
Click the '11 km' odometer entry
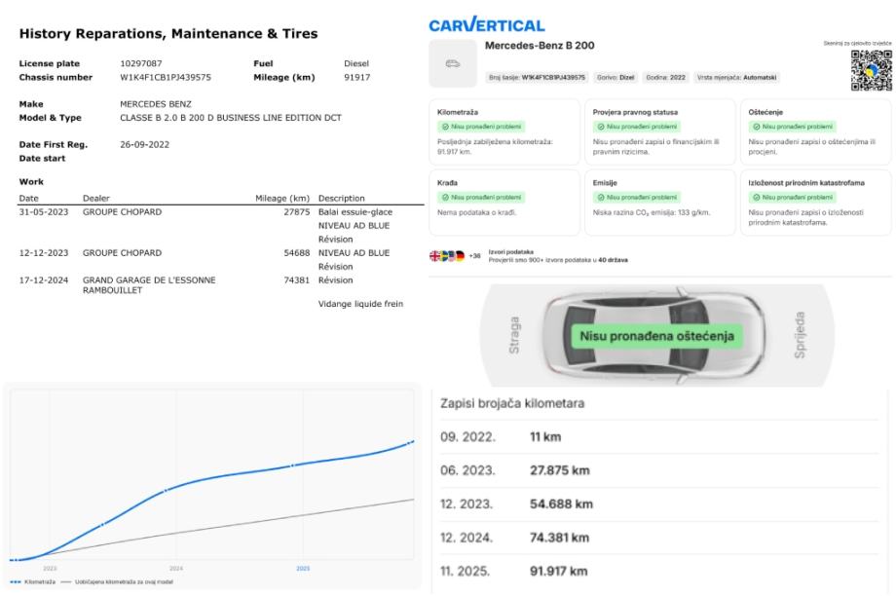coord(545,437)
